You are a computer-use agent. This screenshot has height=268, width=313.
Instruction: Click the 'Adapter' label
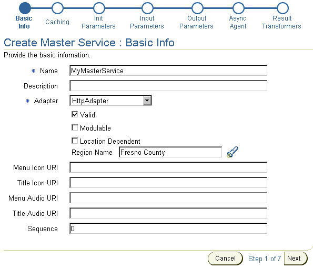point(46,101)
